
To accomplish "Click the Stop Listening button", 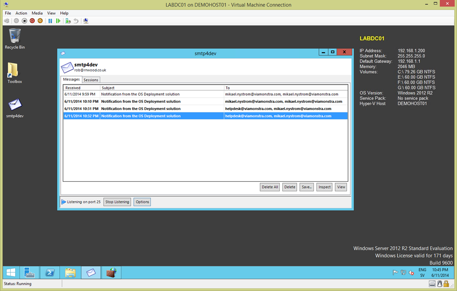I will coord(117,202).
